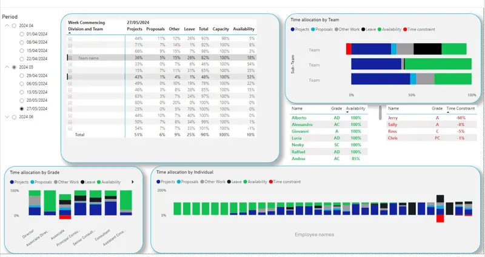Screen dimensions: 485x257
Task: Select Giovanni in the availability table
Action: click(300, 132)
